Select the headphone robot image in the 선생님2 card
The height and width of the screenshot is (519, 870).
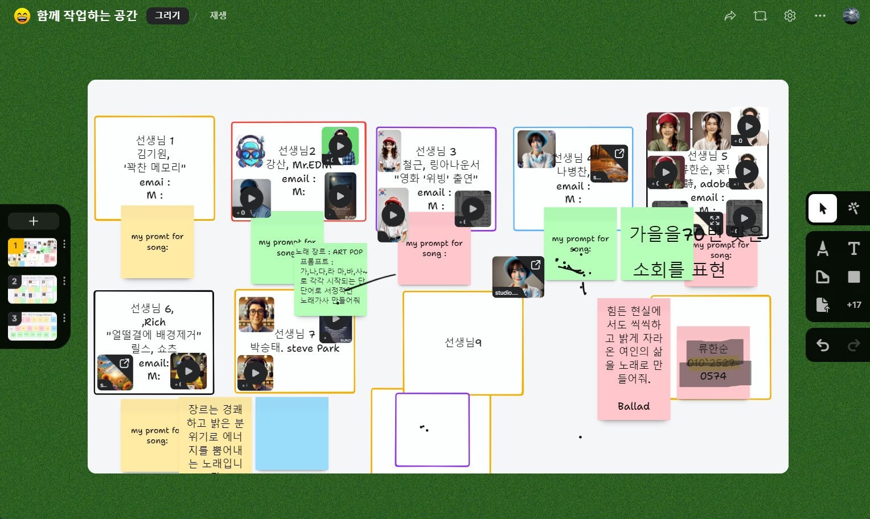point(250,151)
